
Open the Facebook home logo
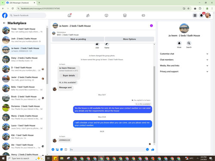[5, 15]
